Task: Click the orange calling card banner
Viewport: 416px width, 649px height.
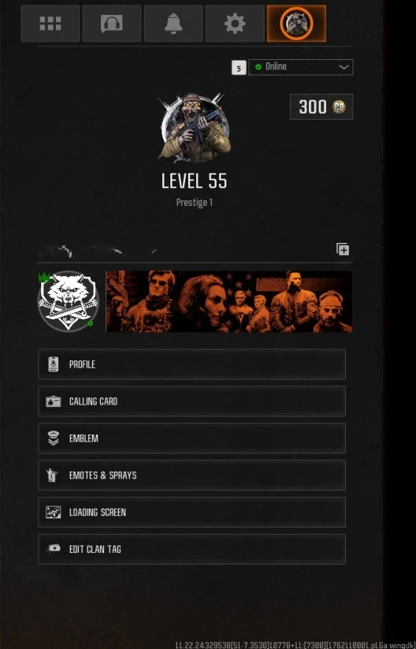Action: (229, 301)
